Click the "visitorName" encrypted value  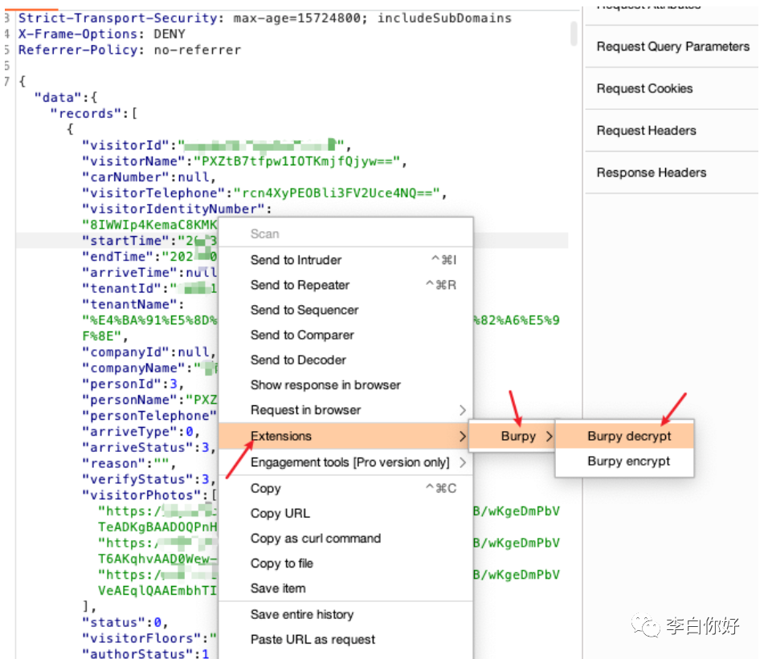coord(296,161)
